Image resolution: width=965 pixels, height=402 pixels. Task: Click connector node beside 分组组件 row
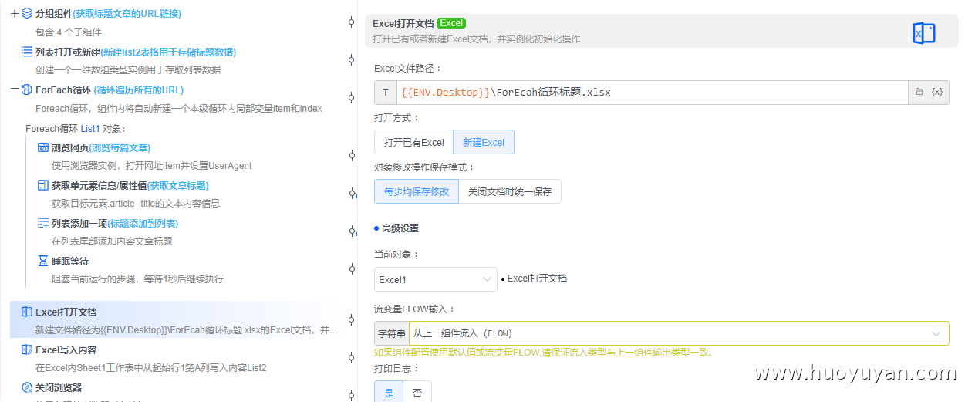[352, 22]
